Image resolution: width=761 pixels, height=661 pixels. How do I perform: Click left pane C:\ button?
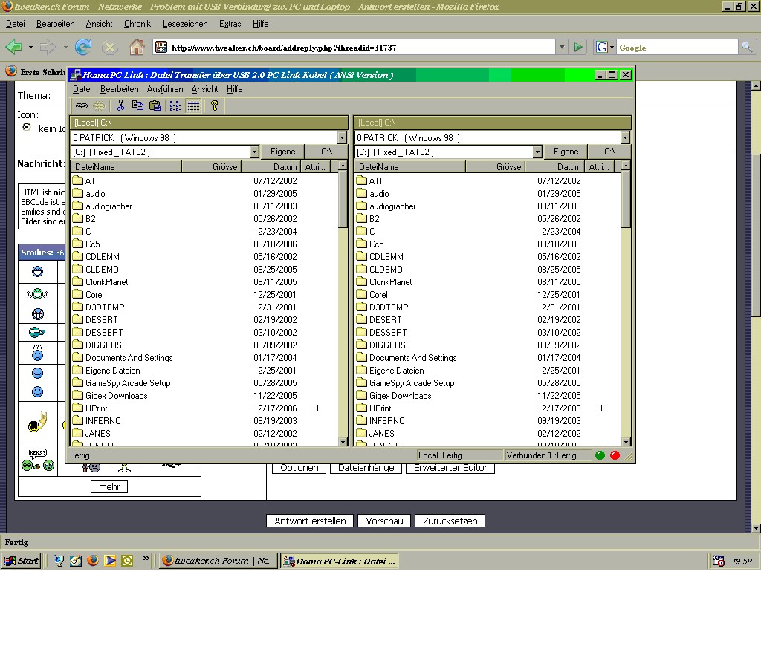click(x=327, y=152)
